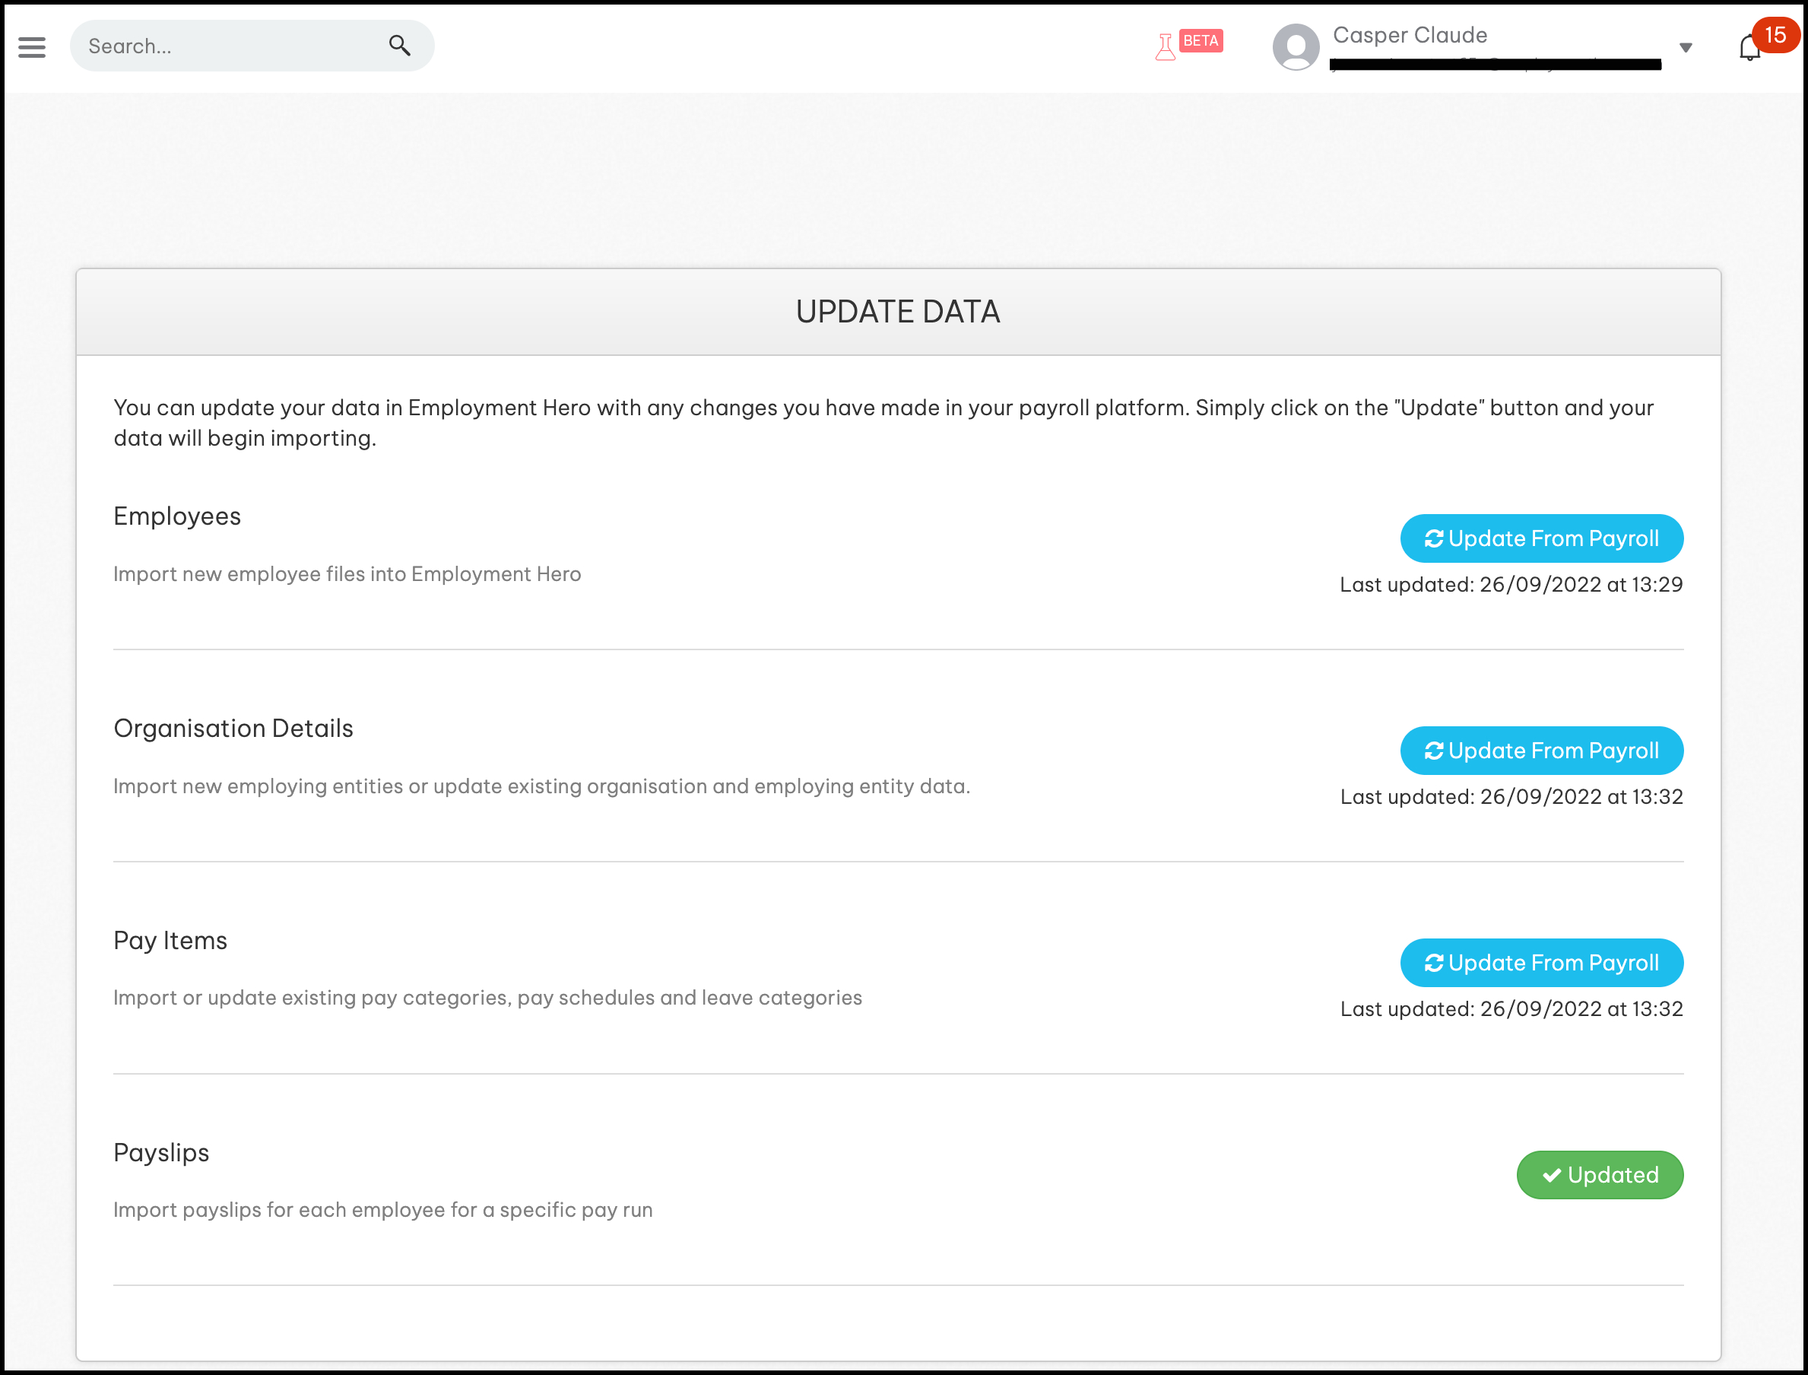The width and height of the screenshot is (1808, 1375).
Task: Click the user profile avatar
Action: 1296,46
